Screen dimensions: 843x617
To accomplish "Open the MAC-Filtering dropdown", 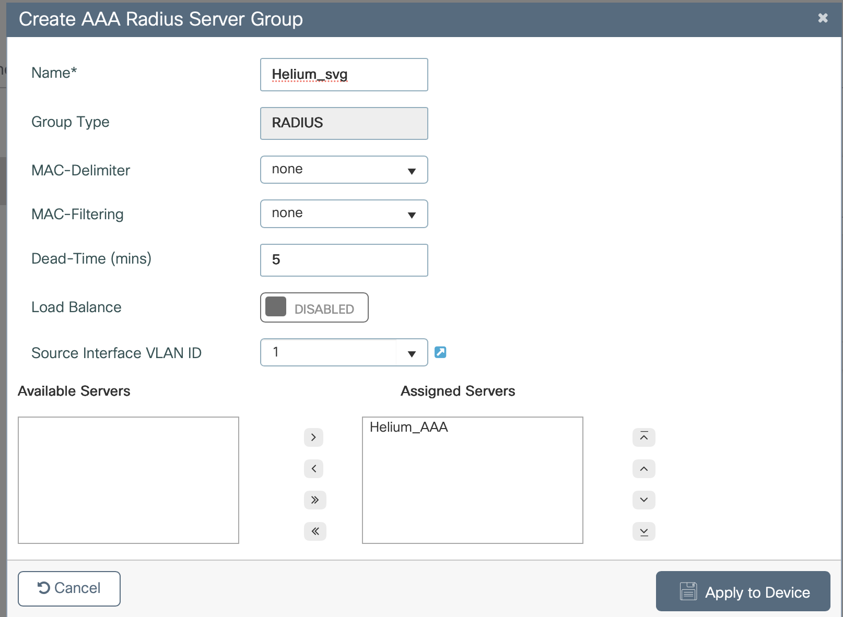I will (344, 213).
